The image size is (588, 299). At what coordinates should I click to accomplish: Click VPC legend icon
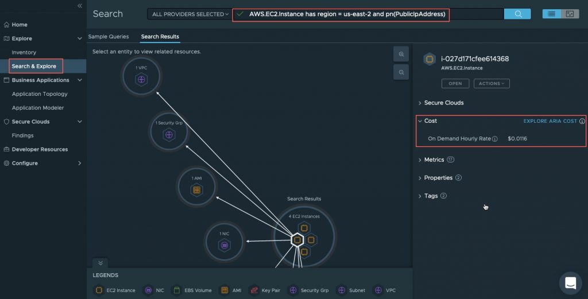point(378,290)
